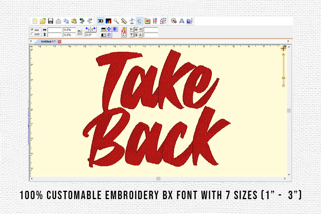321x214 pixels.
Task: Click the needle stitch simulator icon
Action: [x=132, y=21]
